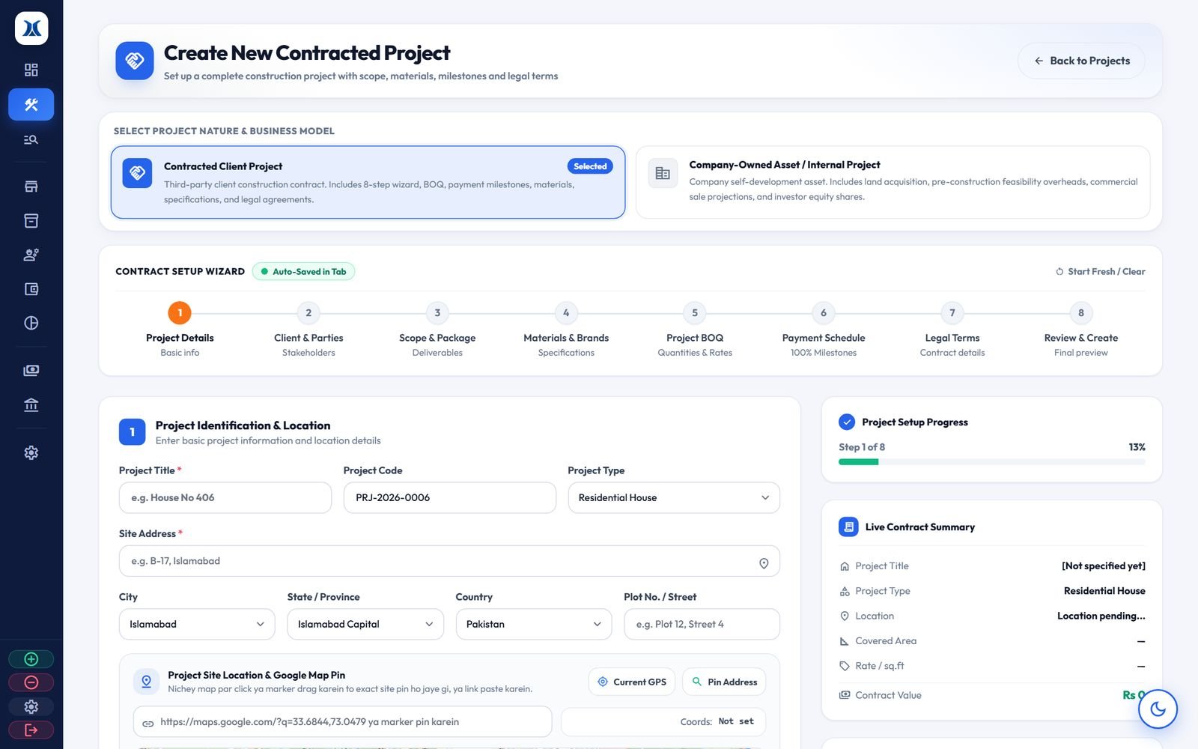The width and height of the screenshot is (1198, 749).
Task: Click the logout icon in sidebar
Action: pos(31,730)
